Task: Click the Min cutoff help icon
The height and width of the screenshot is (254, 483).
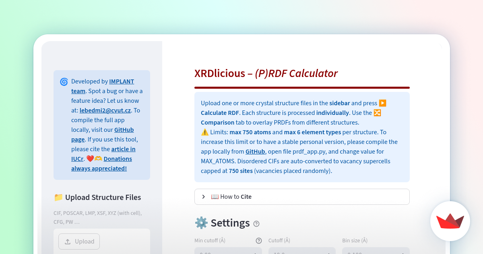Action: (259, 241)
